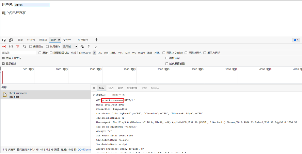Check 隐藏数据 URL checkbox
Viewport: 302px width, 154px height.
pos(51,53)
